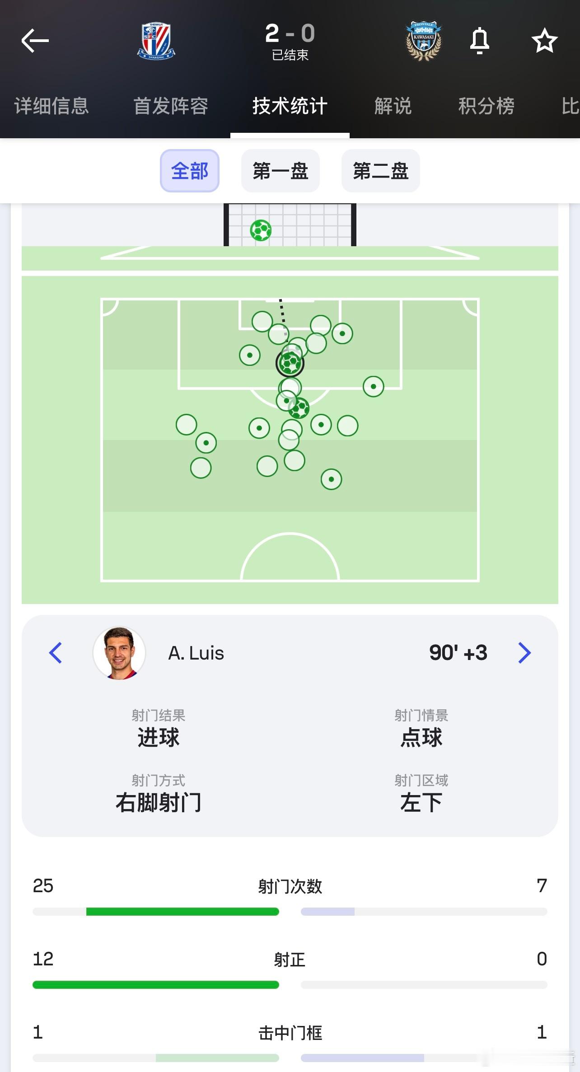Switch to the 首发阵容 tab

(x=171, y=106)
